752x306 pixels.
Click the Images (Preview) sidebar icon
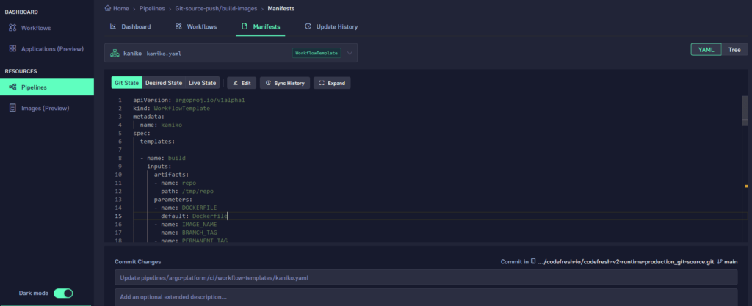12,108
